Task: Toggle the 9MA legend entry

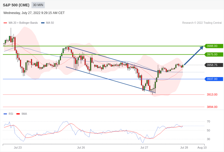Action: tap(22, 114)
